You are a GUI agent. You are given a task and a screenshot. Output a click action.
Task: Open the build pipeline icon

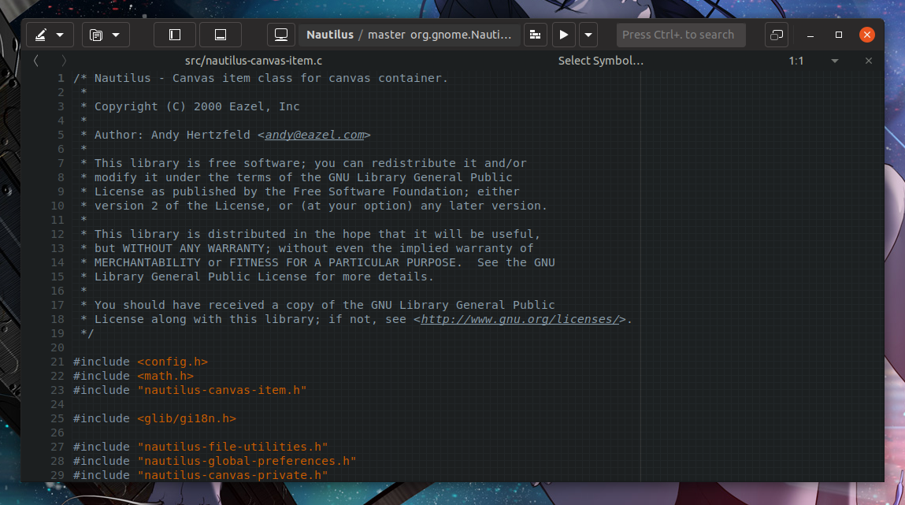point(535,35)
